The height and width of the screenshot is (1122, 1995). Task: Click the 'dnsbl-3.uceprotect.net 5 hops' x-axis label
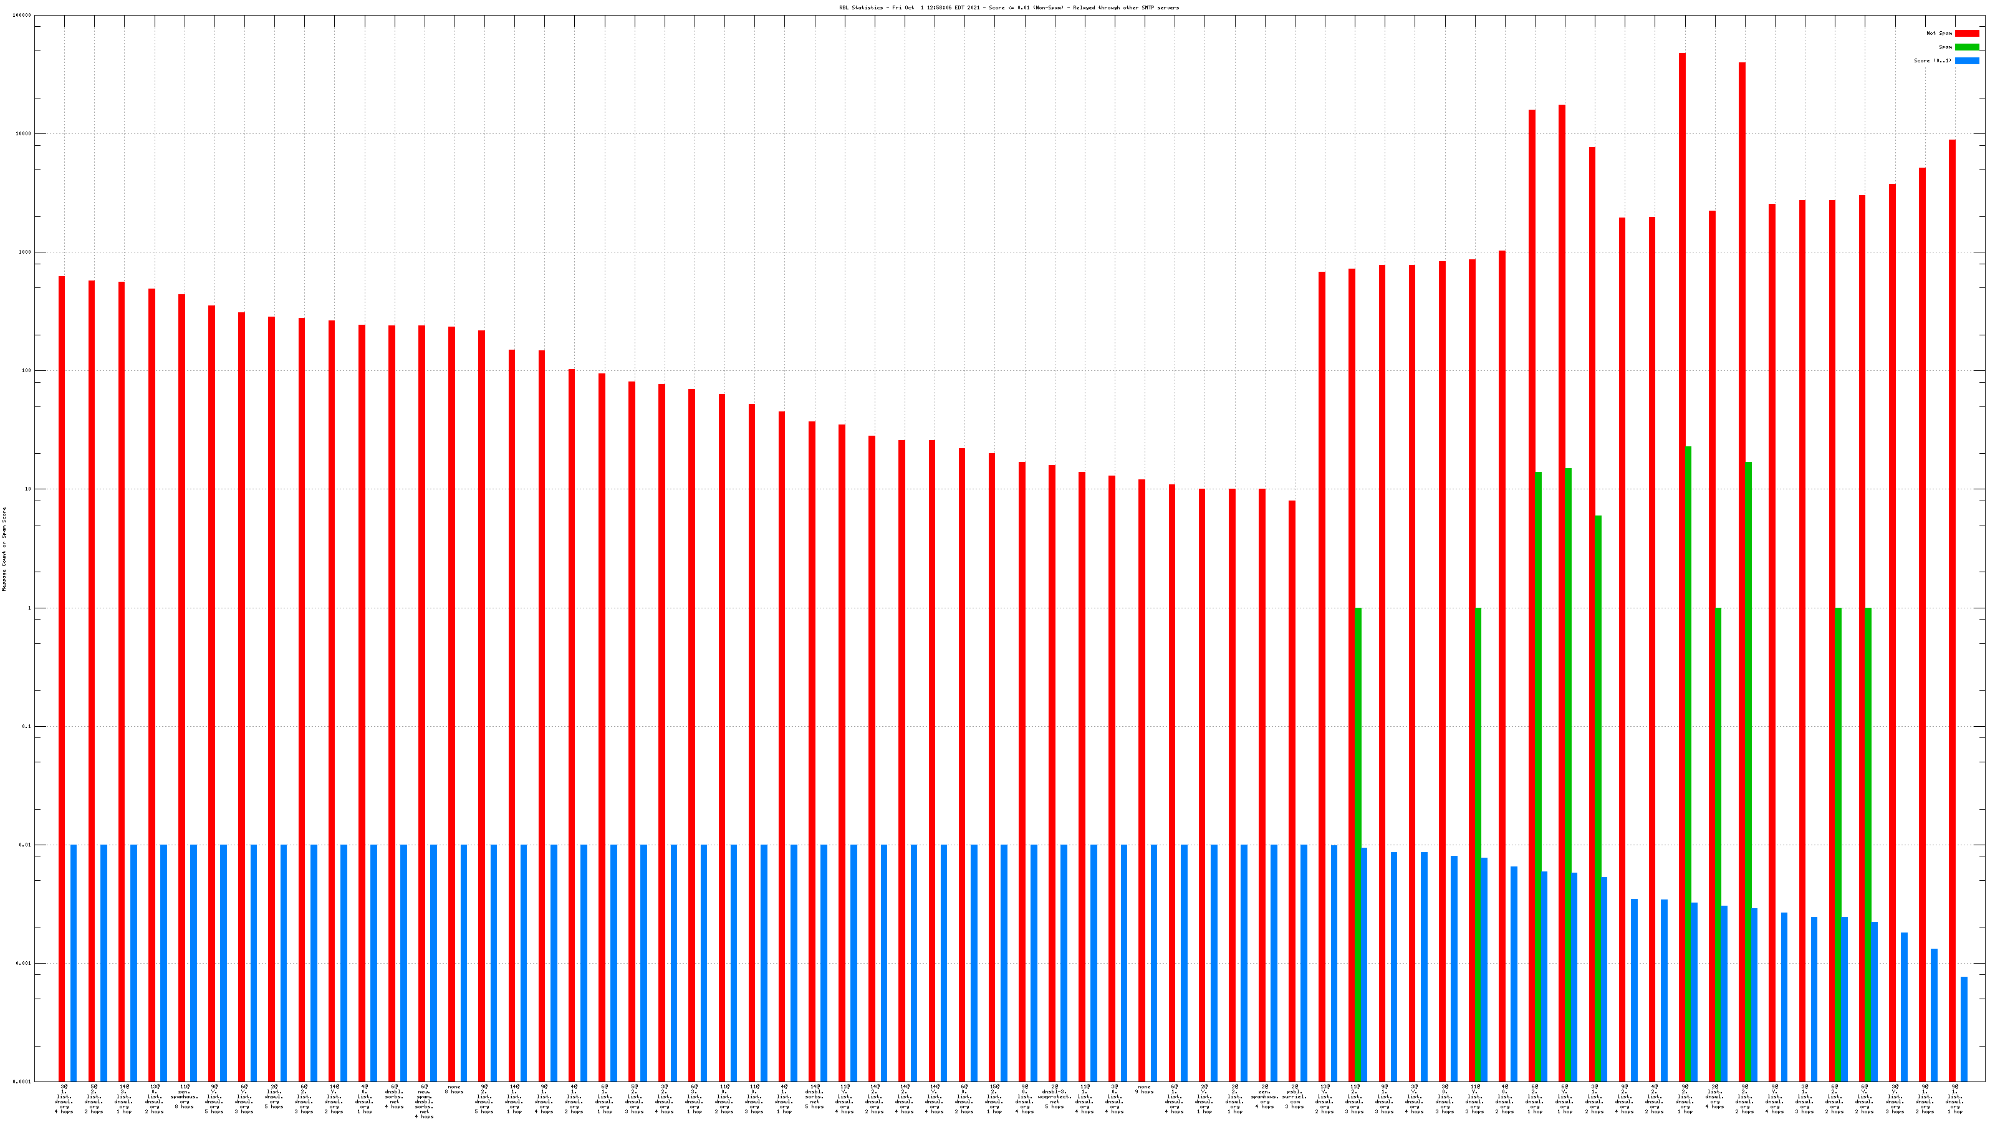pyautogui.click(x=1054, y=1096)
